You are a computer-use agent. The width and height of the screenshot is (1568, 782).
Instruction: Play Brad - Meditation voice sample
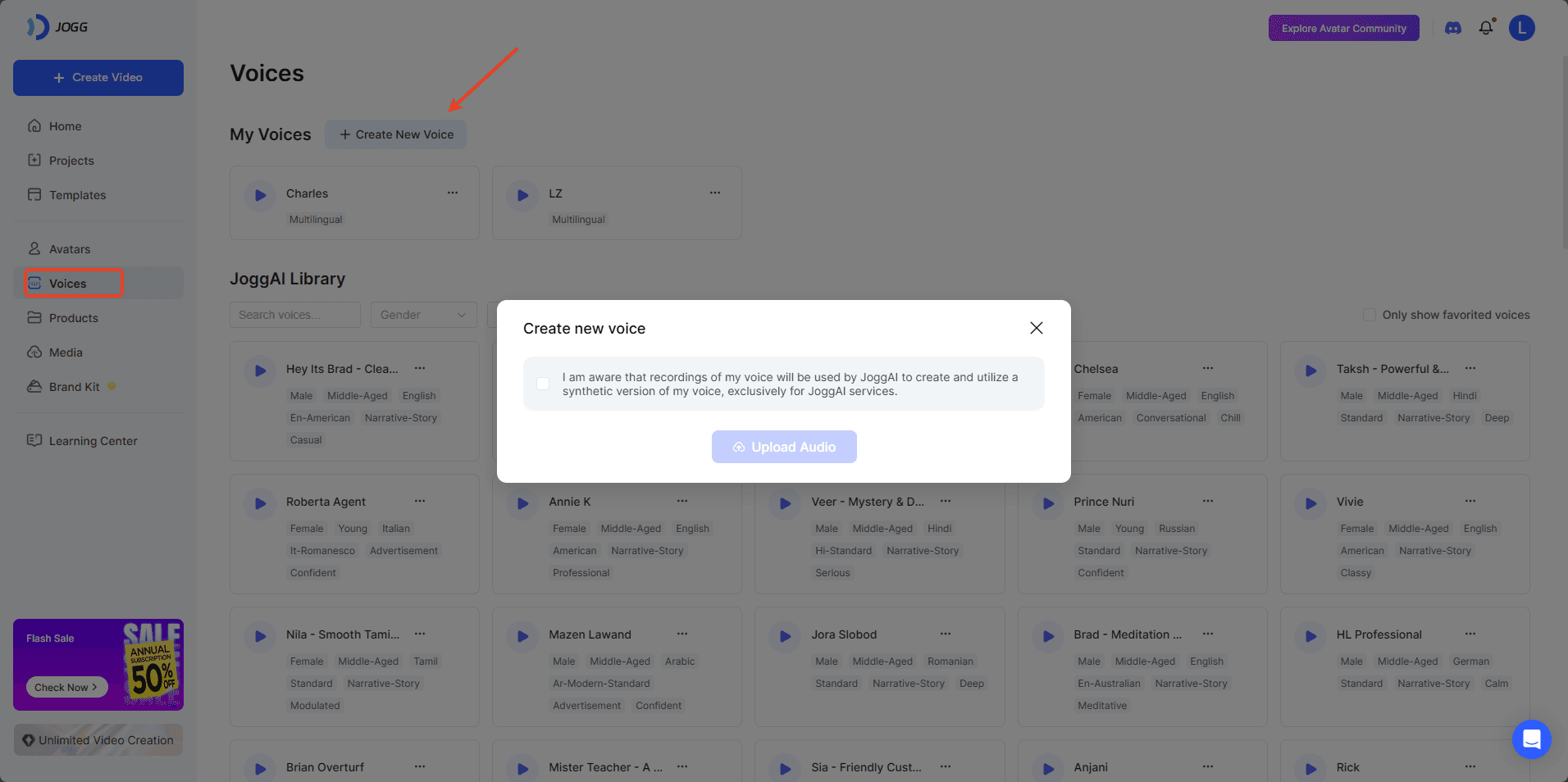[x=1048, y=636]
